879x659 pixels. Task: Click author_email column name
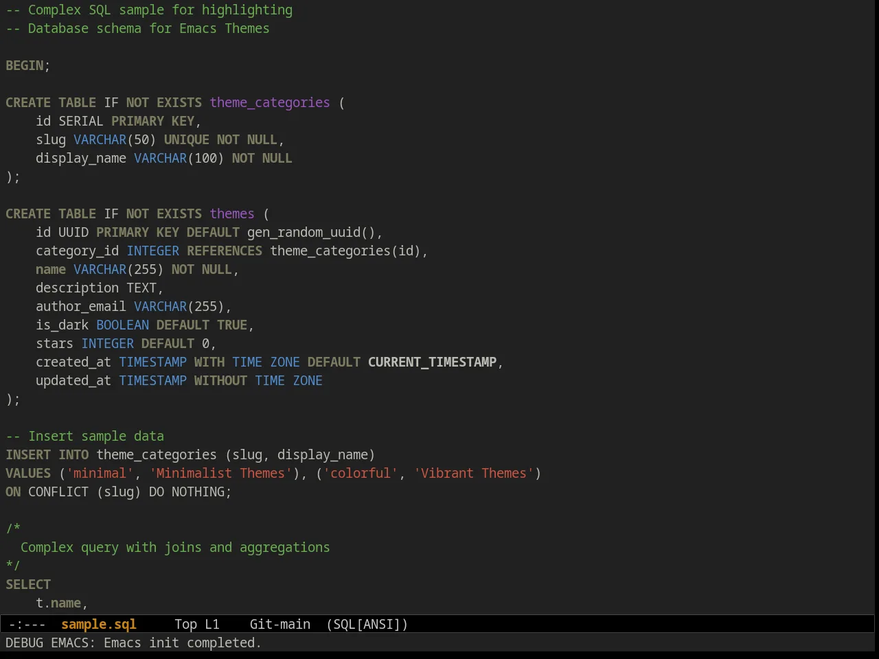(x=81, y=306)
